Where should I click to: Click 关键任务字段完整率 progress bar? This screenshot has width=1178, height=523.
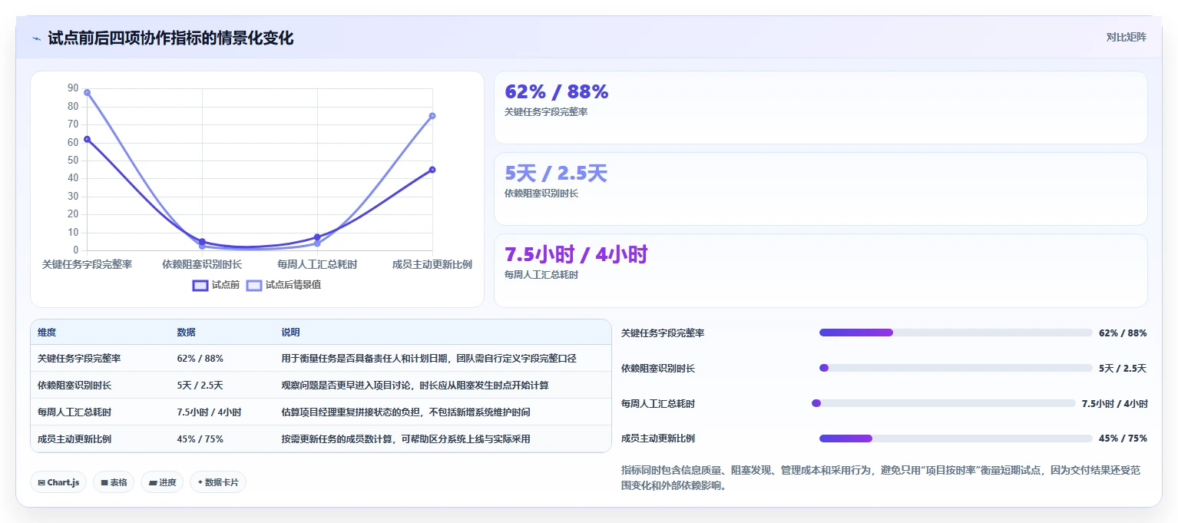955,333
